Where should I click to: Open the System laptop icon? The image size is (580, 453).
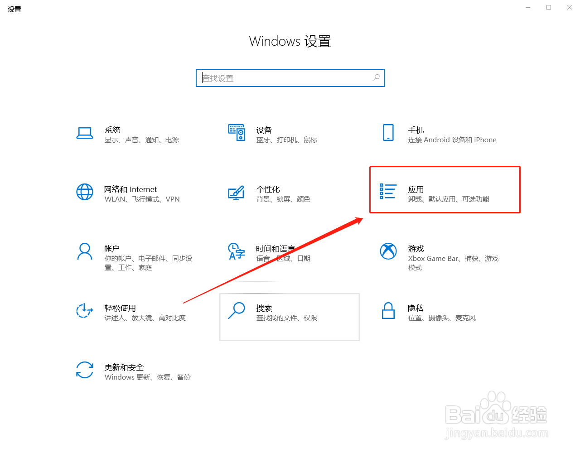coord(85,133)
